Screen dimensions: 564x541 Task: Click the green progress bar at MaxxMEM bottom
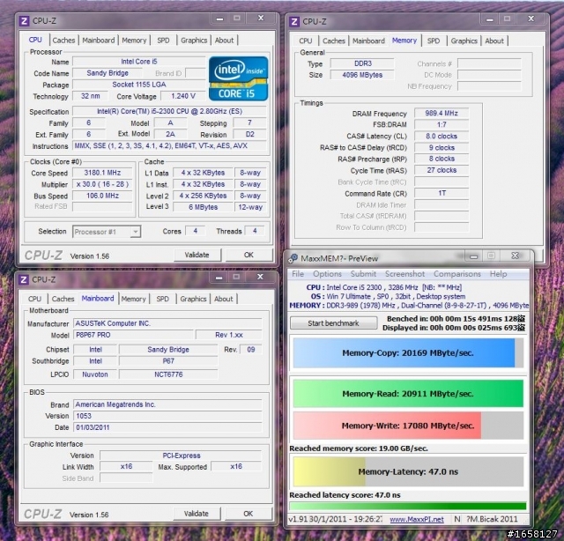click(407, 507)
